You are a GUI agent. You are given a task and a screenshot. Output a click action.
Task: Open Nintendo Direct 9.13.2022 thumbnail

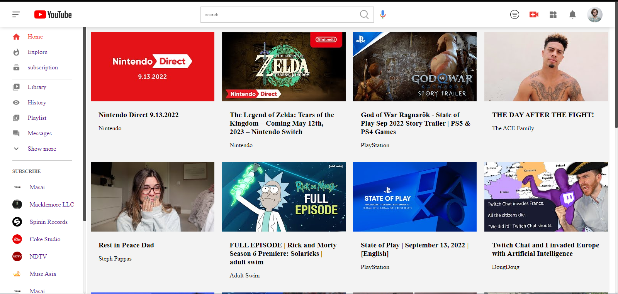[153, 67]
